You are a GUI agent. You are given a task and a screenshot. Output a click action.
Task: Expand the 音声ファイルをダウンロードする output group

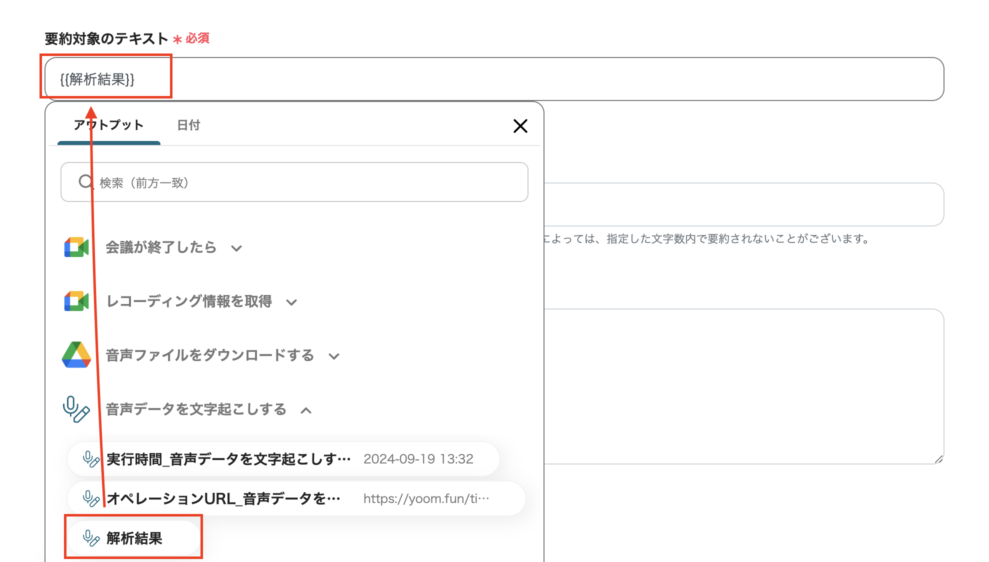(x=334, y=356)
